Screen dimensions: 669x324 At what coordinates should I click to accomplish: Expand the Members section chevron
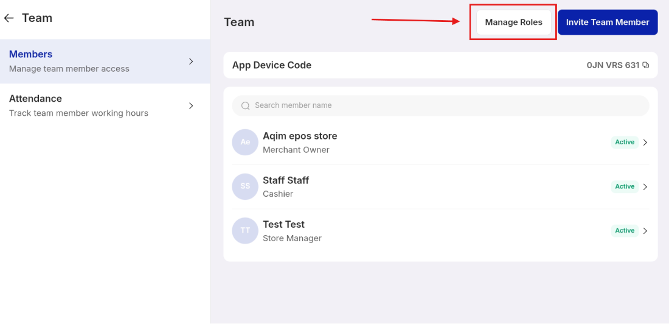pos(191,62)
